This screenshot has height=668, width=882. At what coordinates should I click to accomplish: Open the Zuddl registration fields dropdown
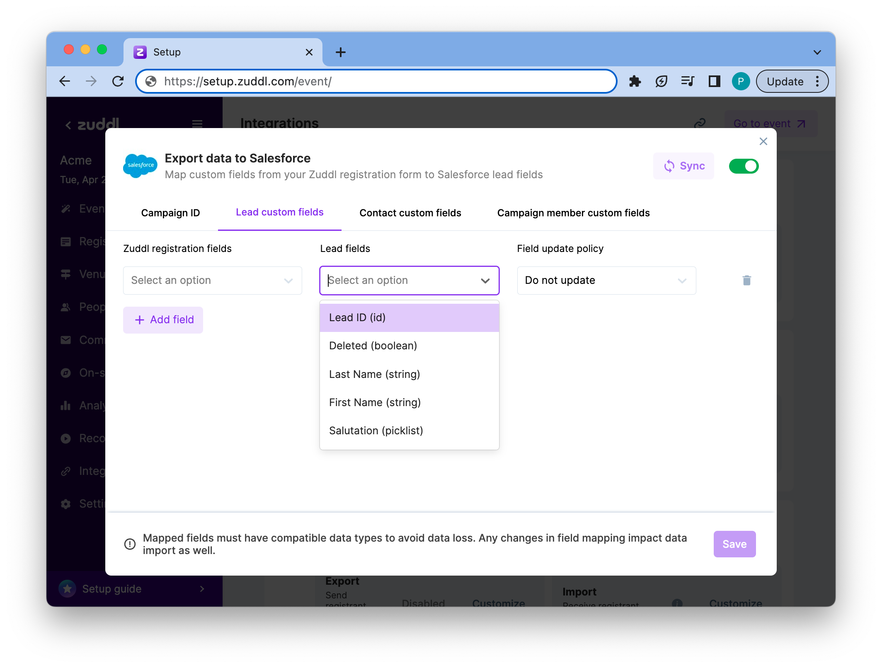213,281
